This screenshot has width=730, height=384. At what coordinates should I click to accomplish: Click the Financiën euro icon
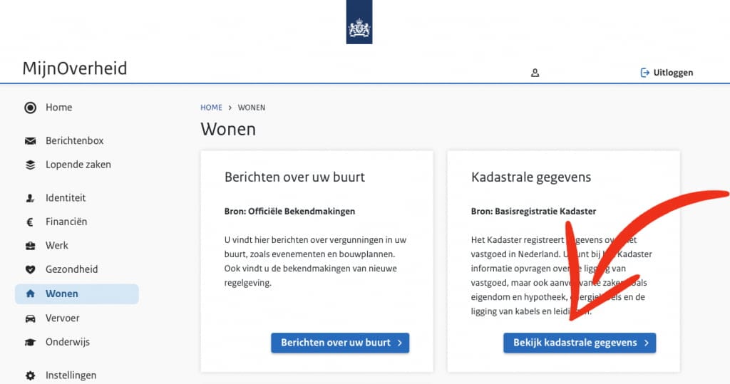click(x=30, y=222)
